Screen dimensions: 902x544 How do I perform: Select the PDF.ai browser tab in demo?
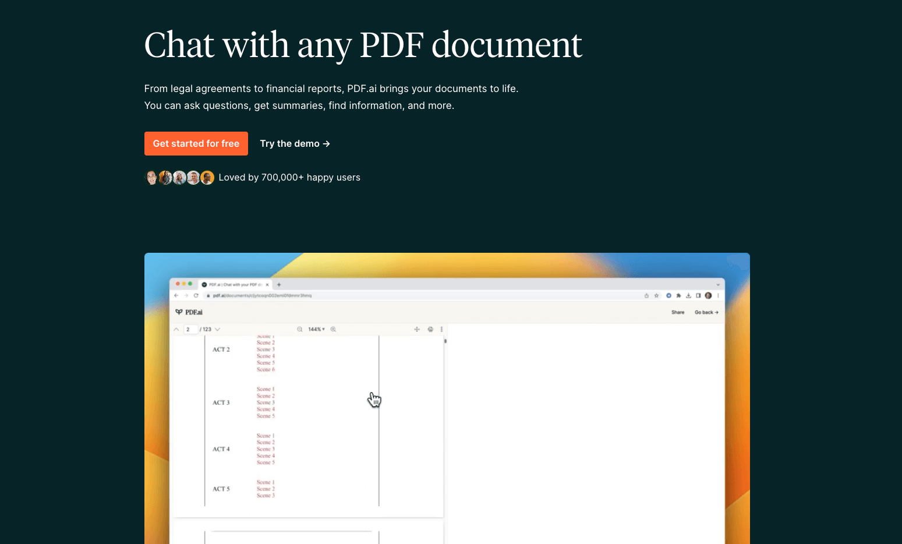[235, 285]
